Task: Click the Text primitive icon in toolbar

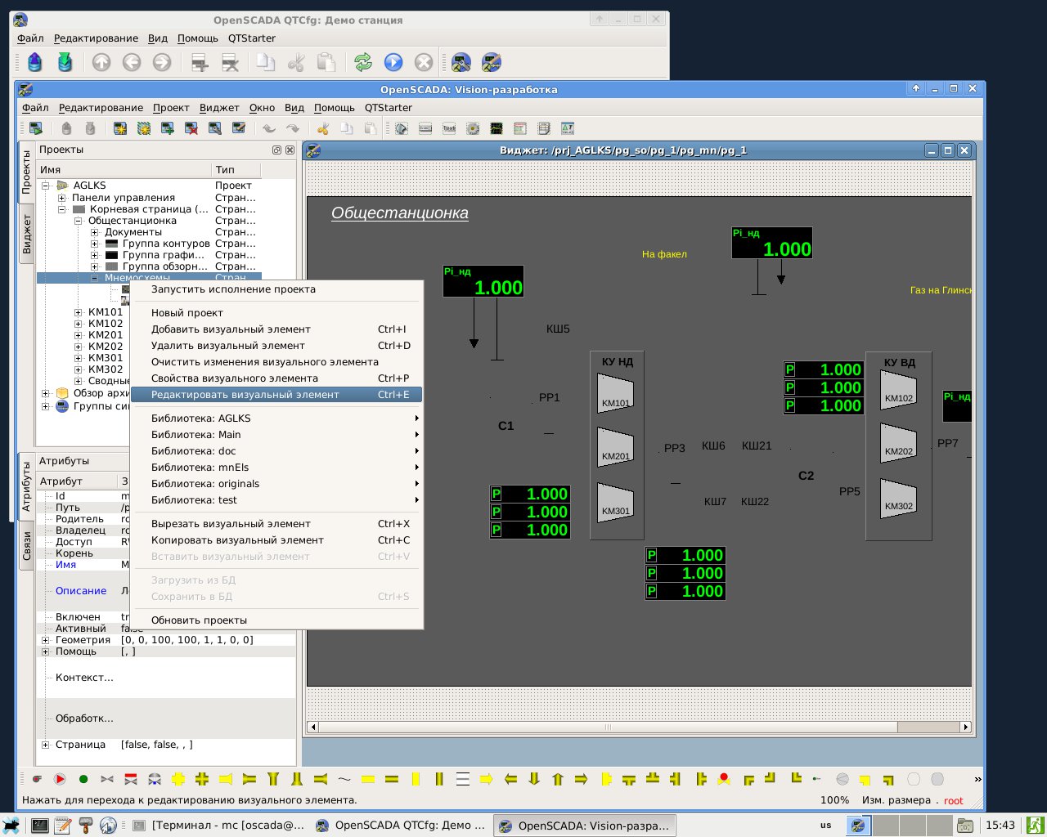Action: click(x=449, y=128)
